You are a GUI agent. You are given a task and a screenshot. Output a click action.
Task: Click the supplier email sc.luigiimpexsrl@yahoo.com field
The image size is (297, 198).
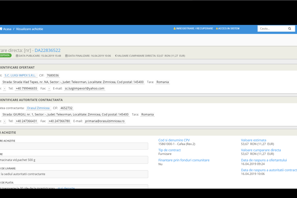(x=85, y=88)
